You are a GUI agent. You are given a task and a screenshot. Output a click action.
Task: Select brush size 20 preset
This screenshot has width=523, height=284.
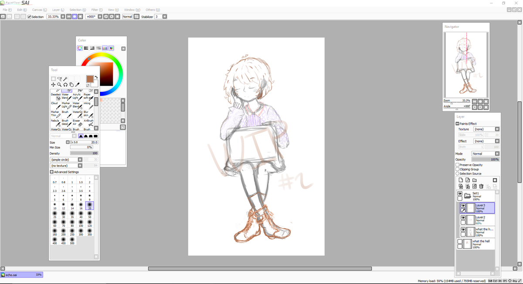tap(89, 206)
